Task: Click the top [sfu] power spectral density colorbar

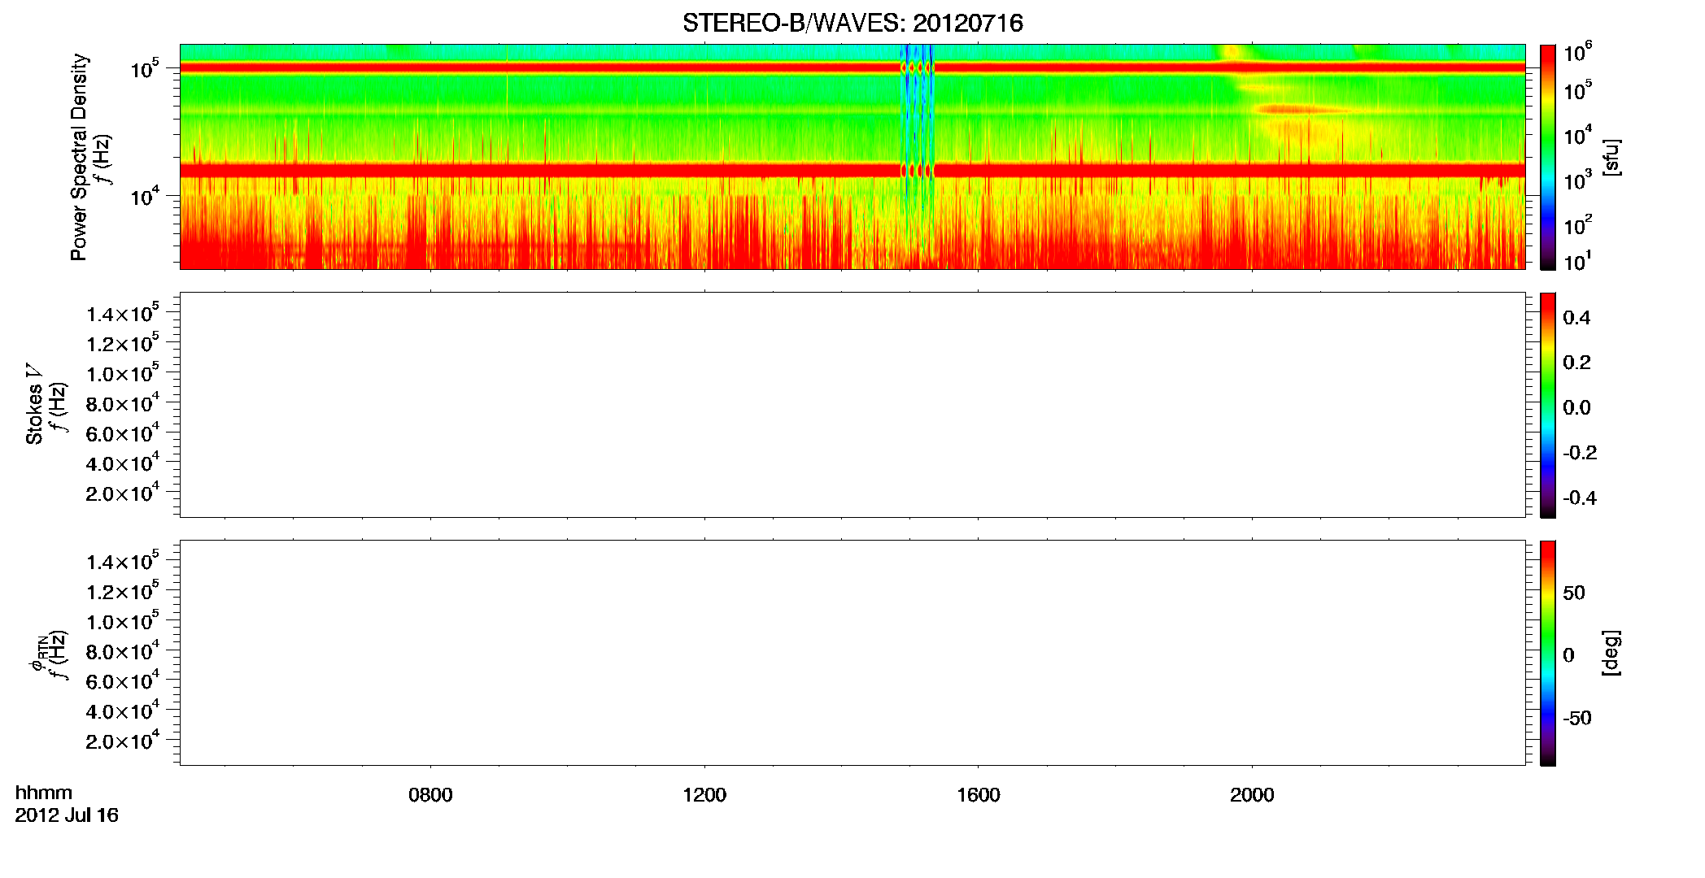Action: [x=1548, y=157]
